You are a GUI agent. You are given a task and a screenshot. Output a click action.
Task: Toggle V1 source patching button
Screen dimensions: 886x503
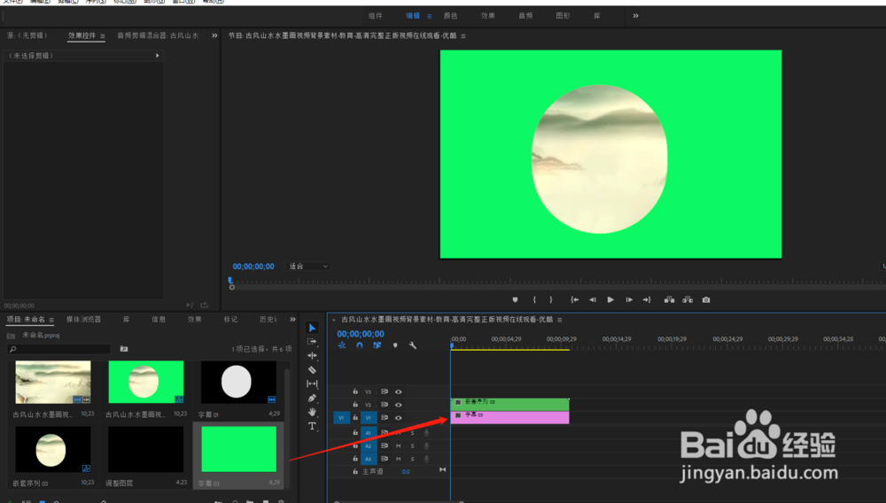(341, 418)
